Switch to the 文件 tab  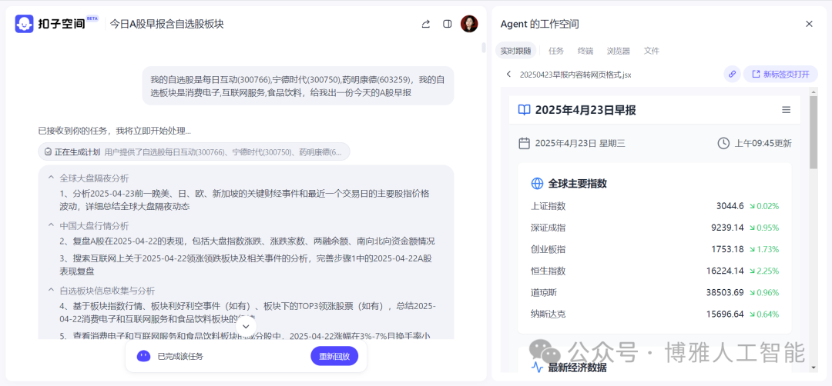pos(652,52)
